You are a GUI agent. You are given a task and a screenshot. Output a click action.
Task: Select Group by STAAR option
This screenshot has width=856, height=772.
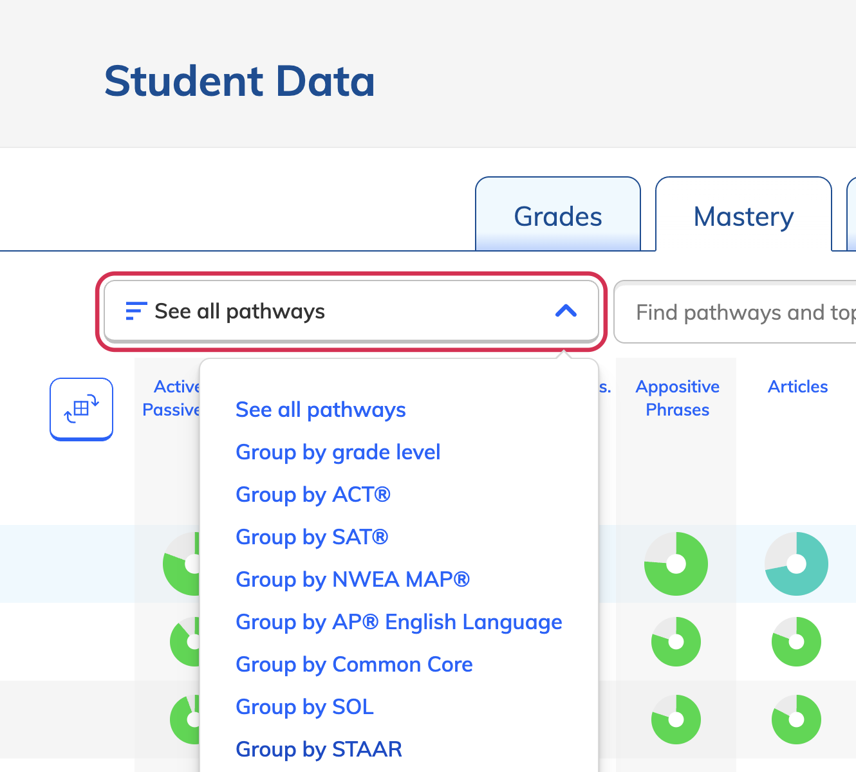(319, 749)
